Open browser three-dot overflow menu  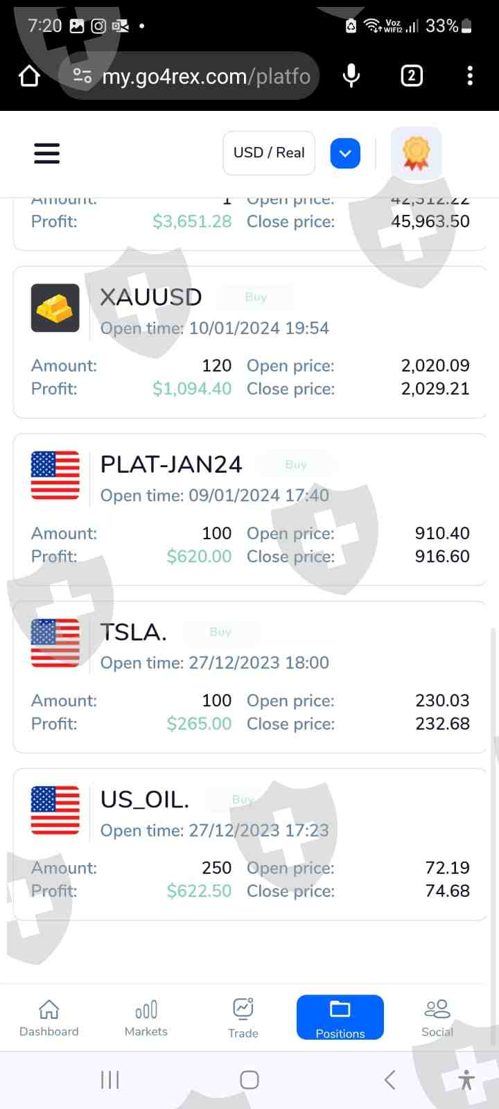point(470,76)
